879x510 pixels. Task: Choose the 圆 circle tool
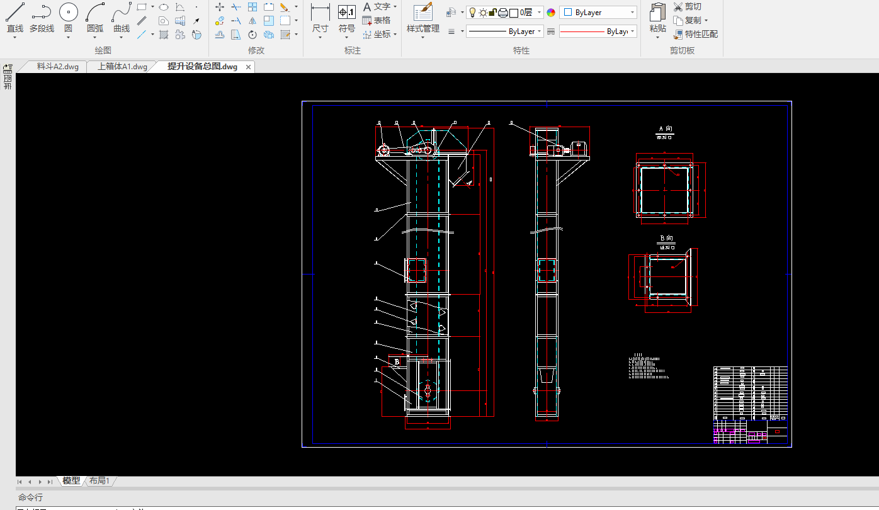click(68, 18)
